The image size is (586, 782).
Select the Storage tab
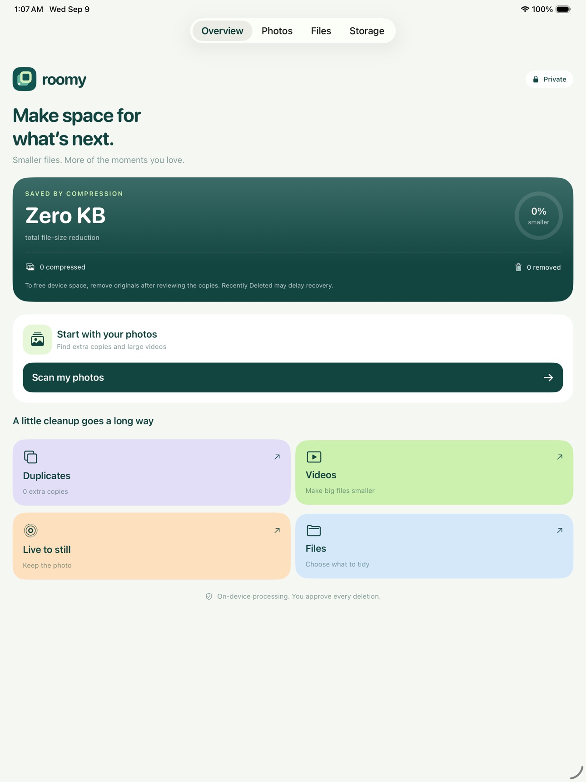click(x=367, y=31)
